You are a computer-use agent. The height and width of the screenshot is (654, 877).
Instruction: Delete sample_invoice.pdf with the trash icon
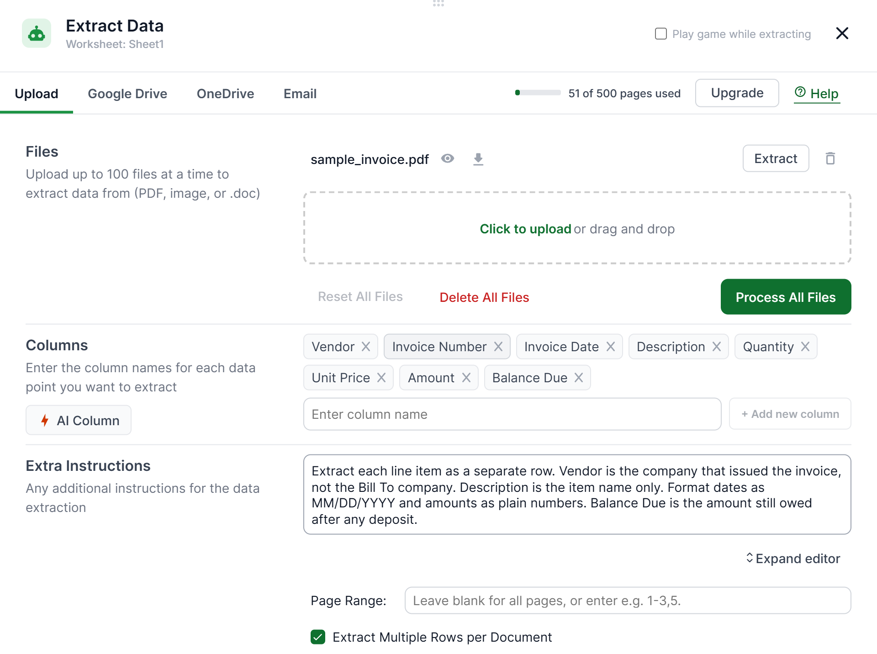830,158
